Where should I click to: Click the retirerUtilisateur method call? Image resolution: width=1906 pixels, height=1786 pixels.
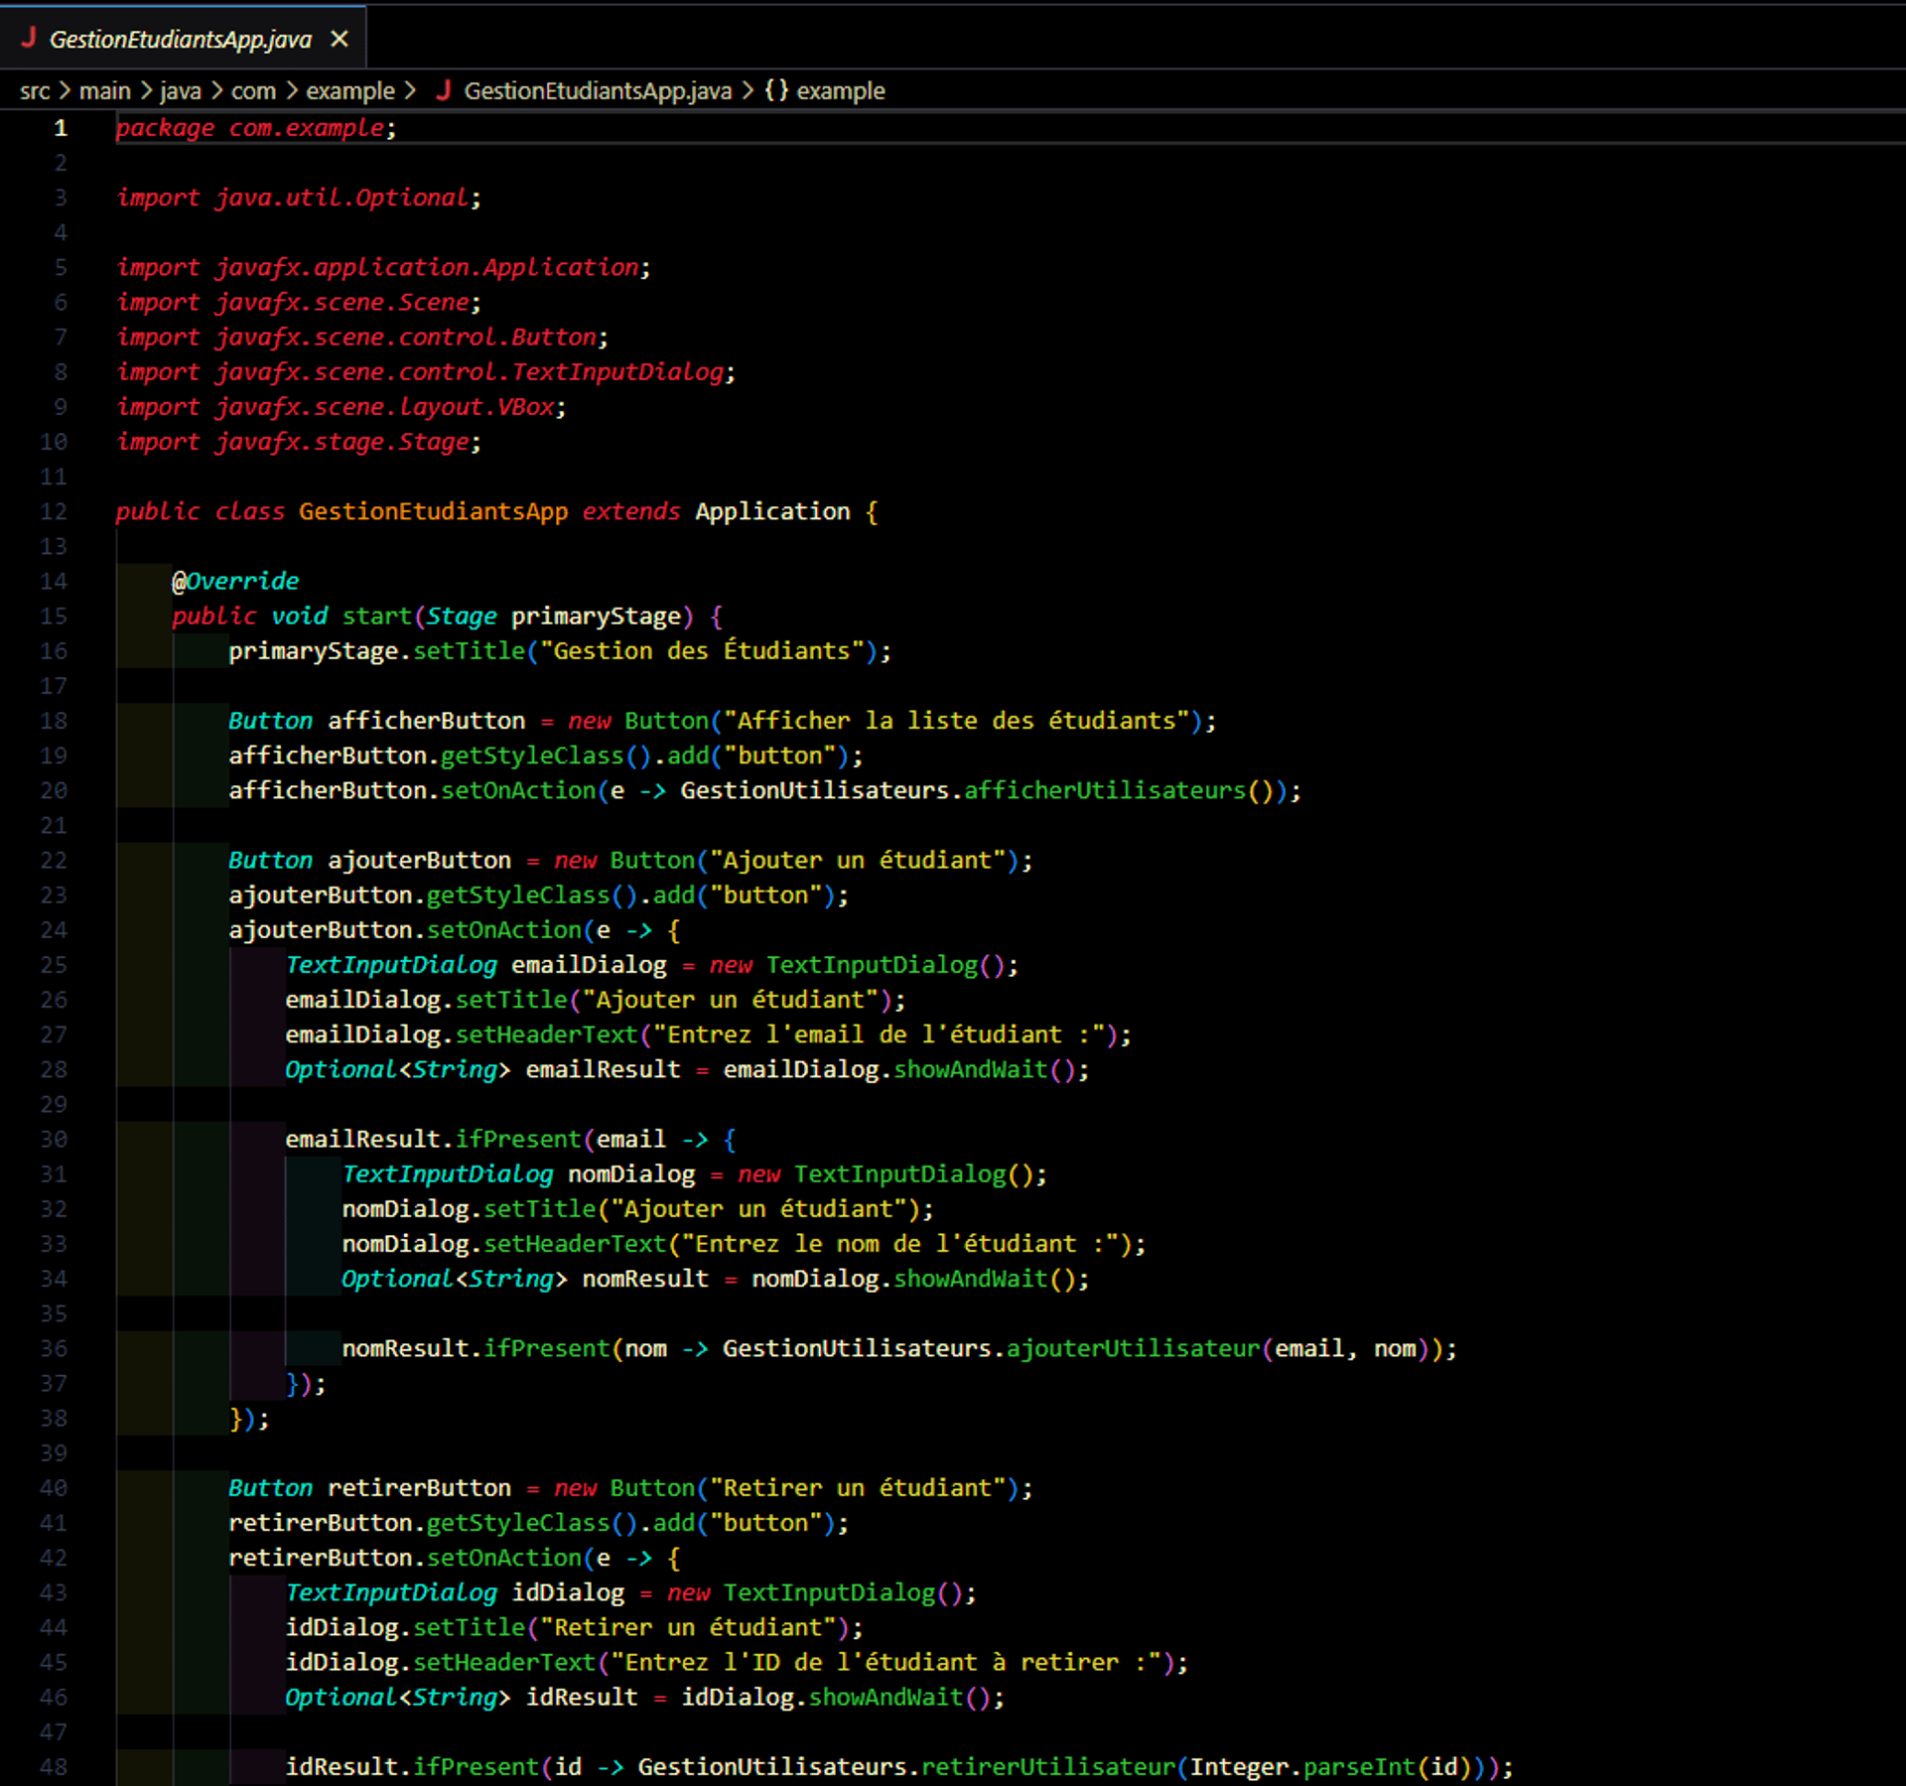1047,1767
